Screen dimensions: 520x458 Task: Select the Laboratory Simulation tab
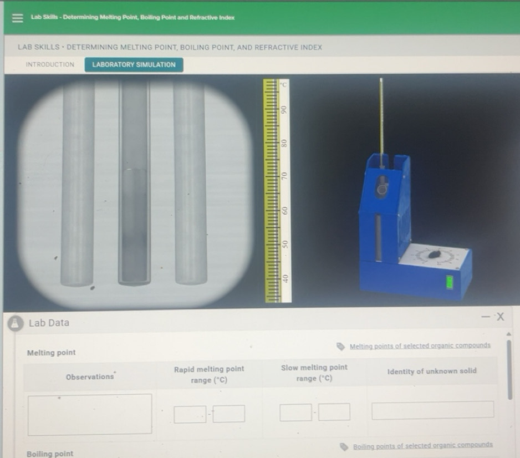coord(134,65)
